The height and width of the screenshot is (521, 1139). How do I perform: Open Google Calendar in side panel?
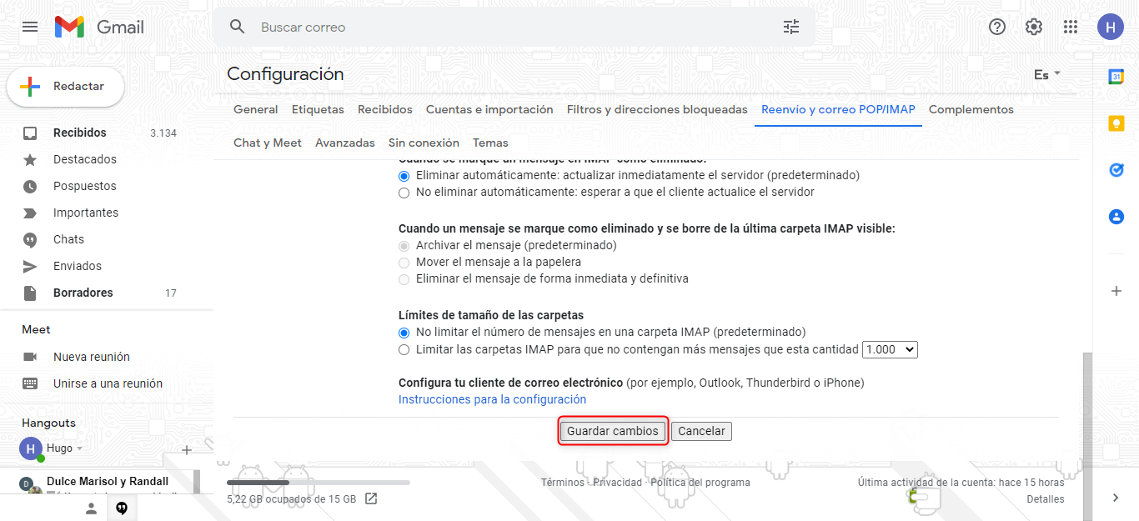[1116, 77]
